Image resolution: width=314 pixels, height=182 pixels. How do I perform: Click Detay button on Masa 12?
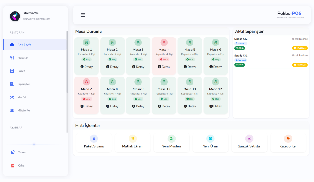pyautogui.click(x=216, y=106)
